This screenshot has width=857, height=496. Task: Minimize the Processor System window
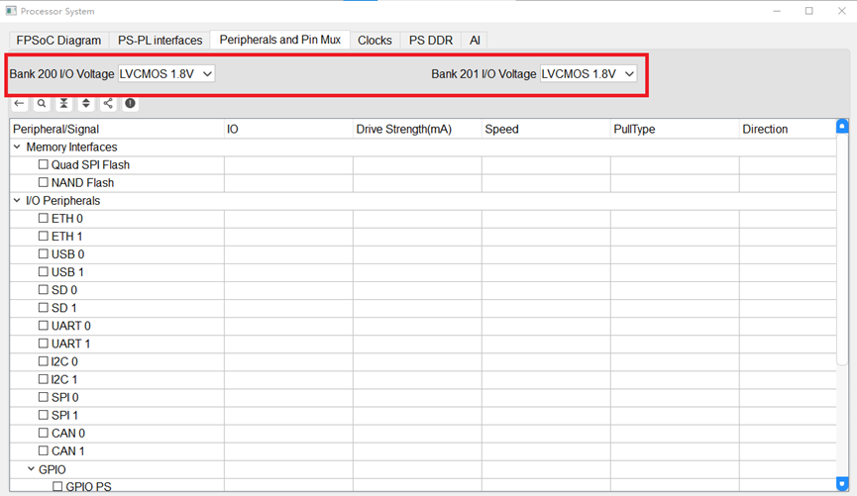[777, 11]
